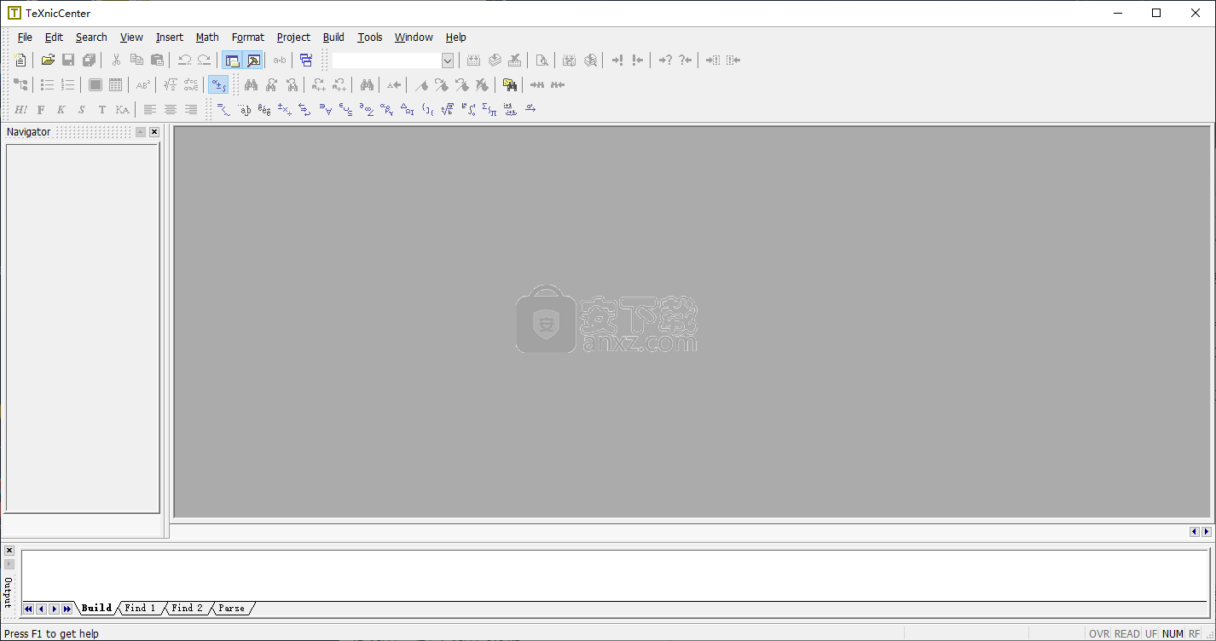Close the Navigator panel

(x=154, y=132)
